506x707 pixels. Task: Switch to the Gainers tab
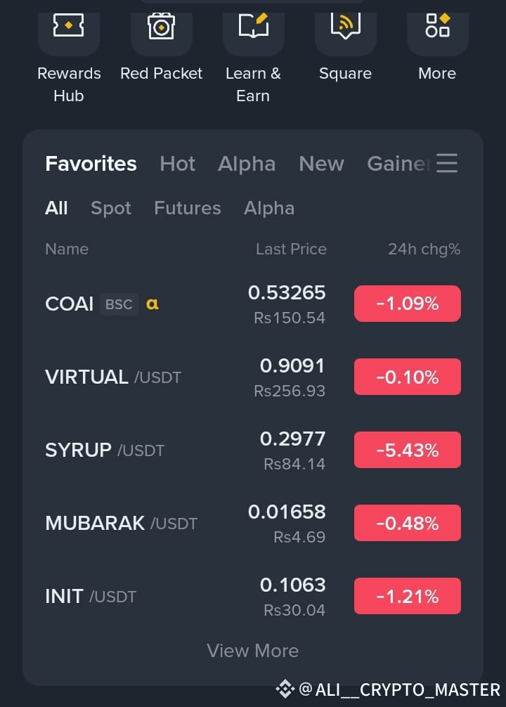[398, 164]
